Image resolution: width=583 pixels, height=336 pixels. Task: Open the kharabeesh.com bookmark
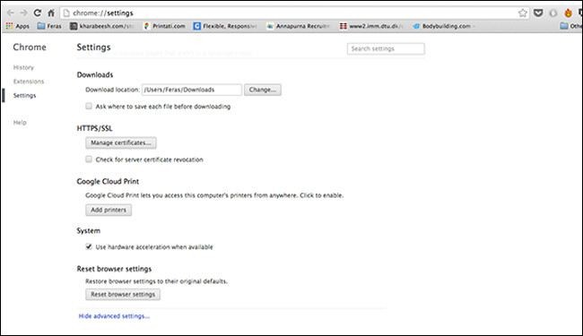click(x=101, y=26)
